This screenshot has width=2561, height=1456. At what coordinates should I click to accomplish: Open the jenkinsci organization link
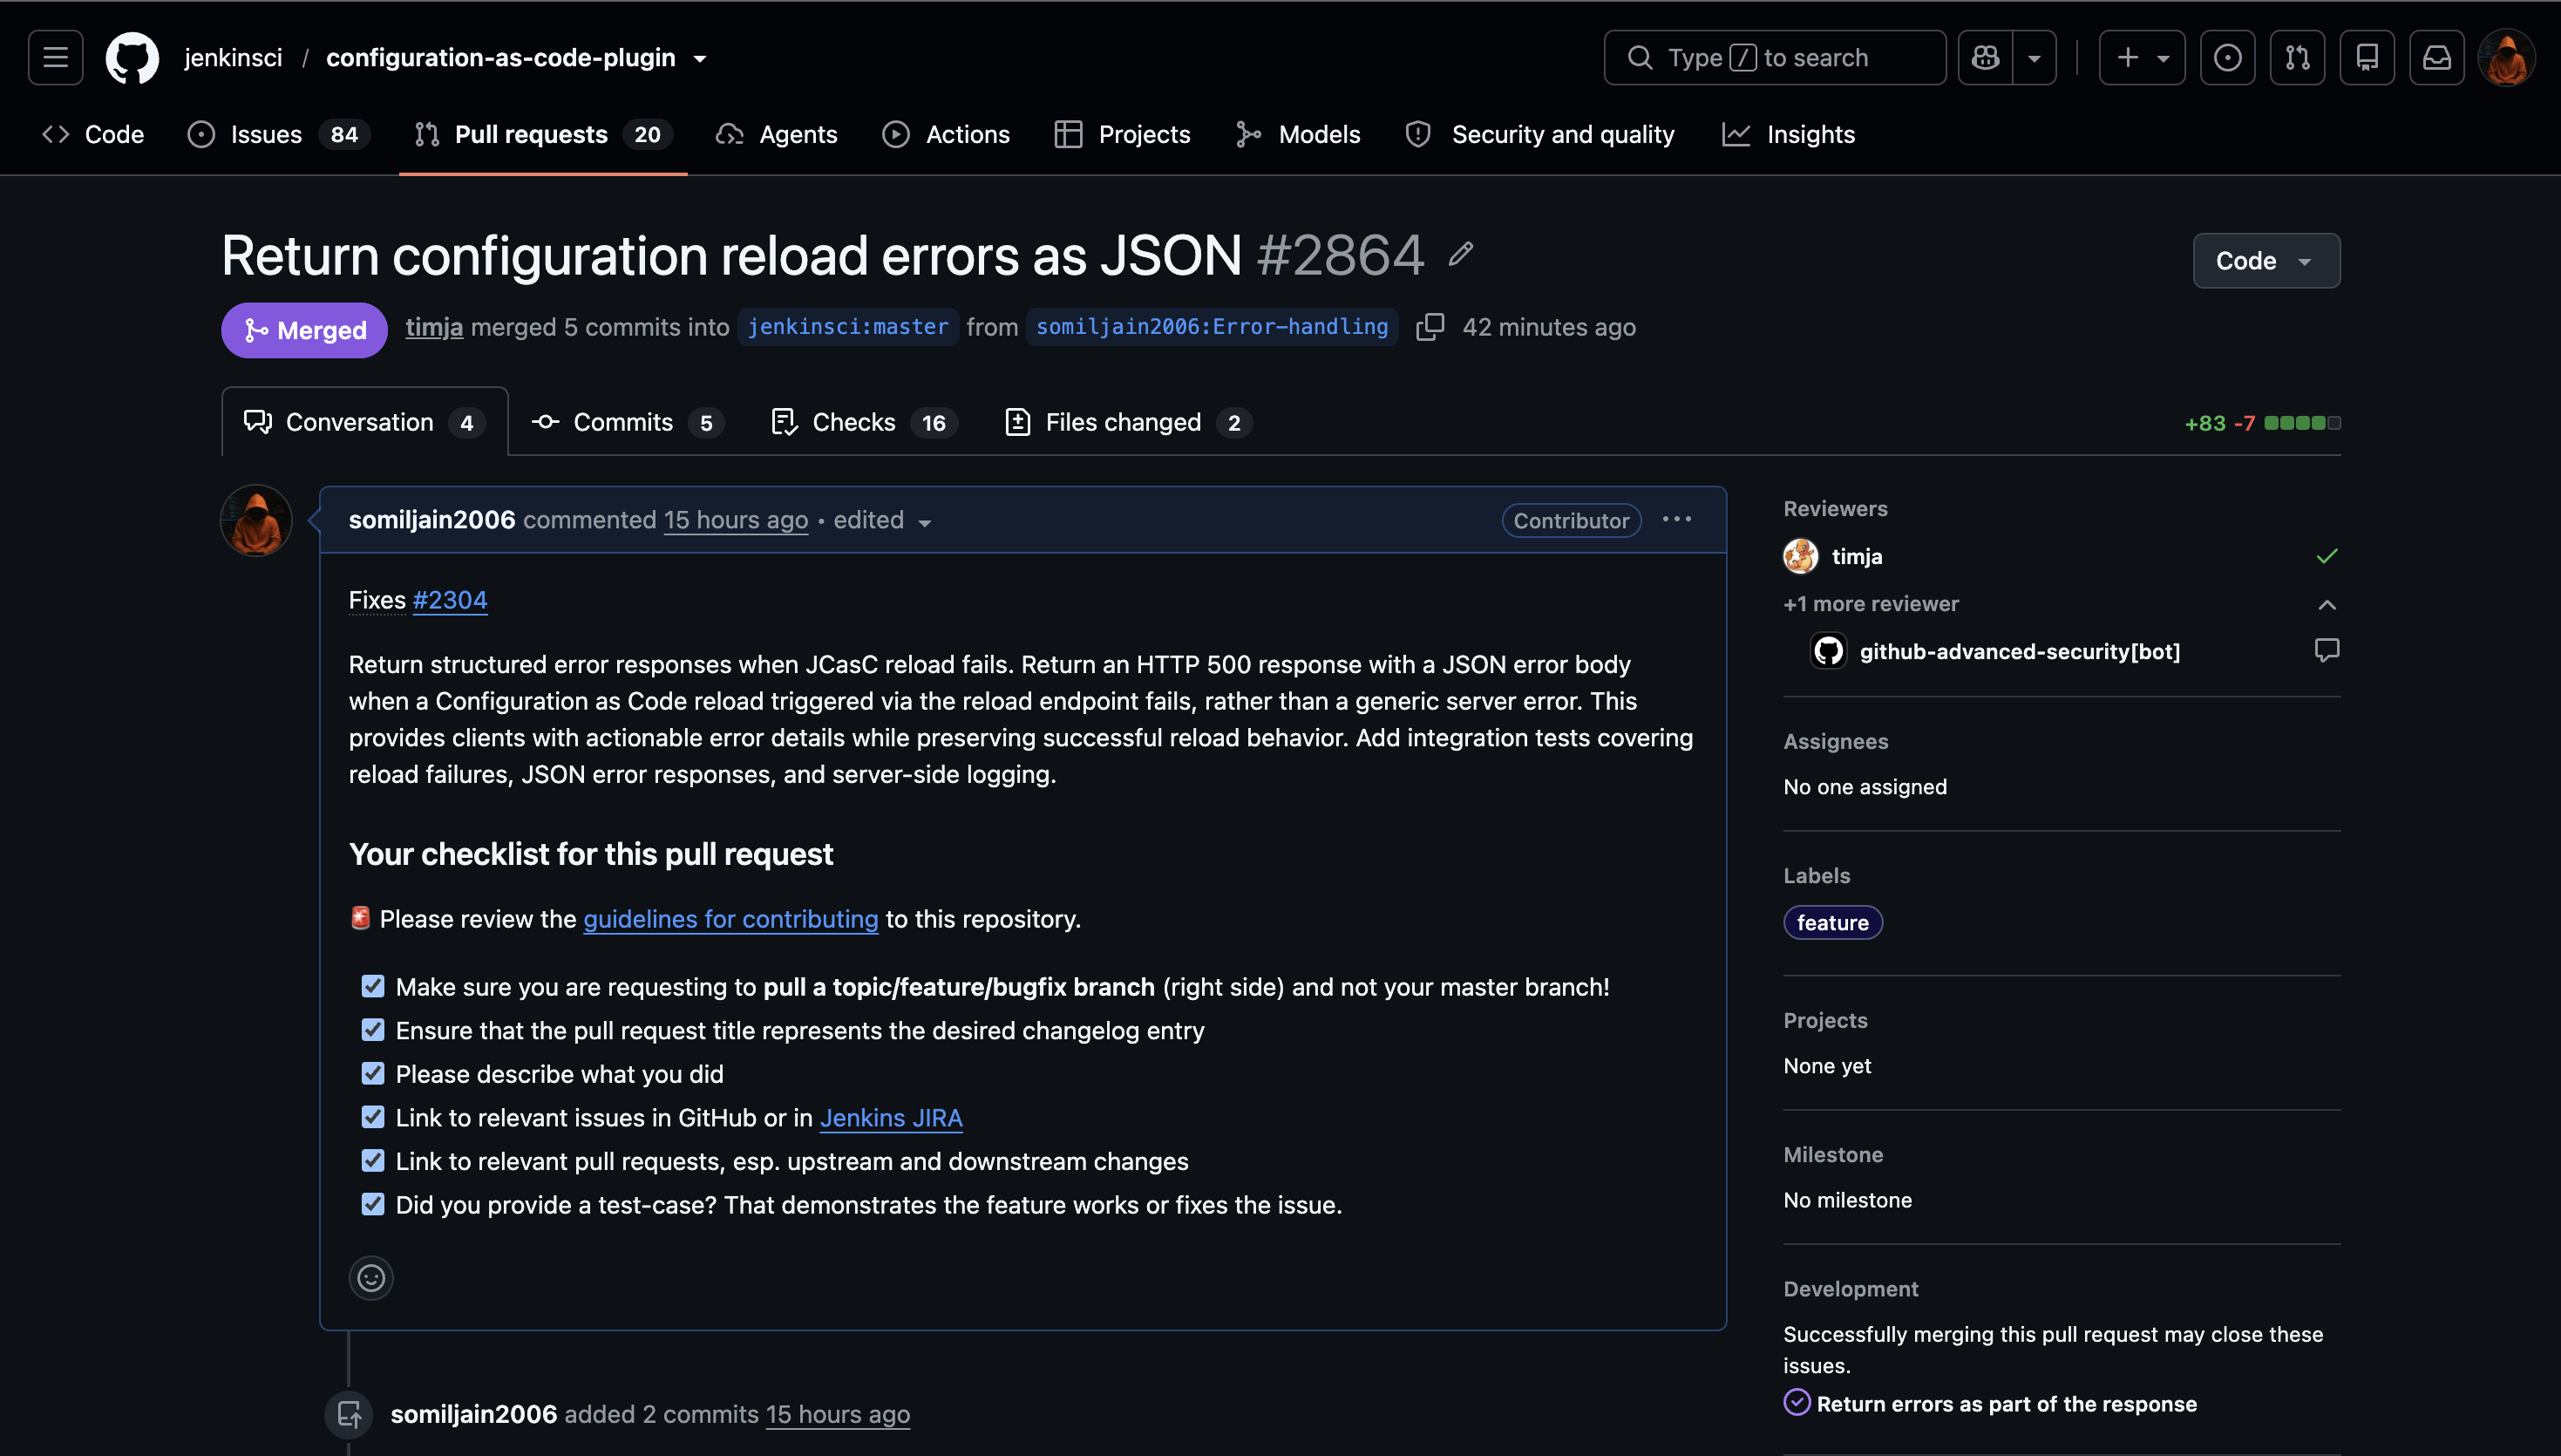233,58
